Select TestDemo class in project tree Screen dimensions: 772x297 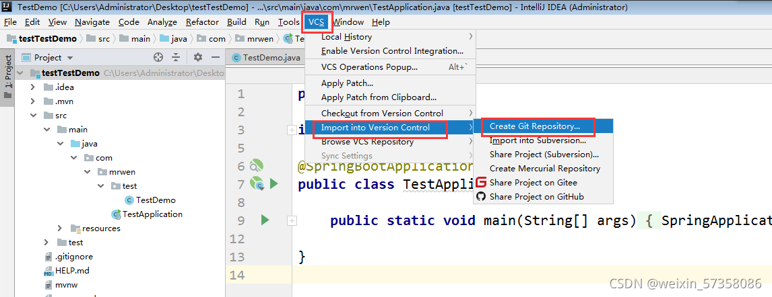(150, 200)
